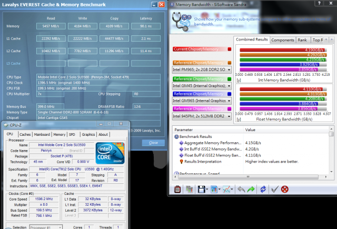Open the Intel GM965 reference chipset dropdown
This screenshot has height=229, width=337.
tap(229, 101)
